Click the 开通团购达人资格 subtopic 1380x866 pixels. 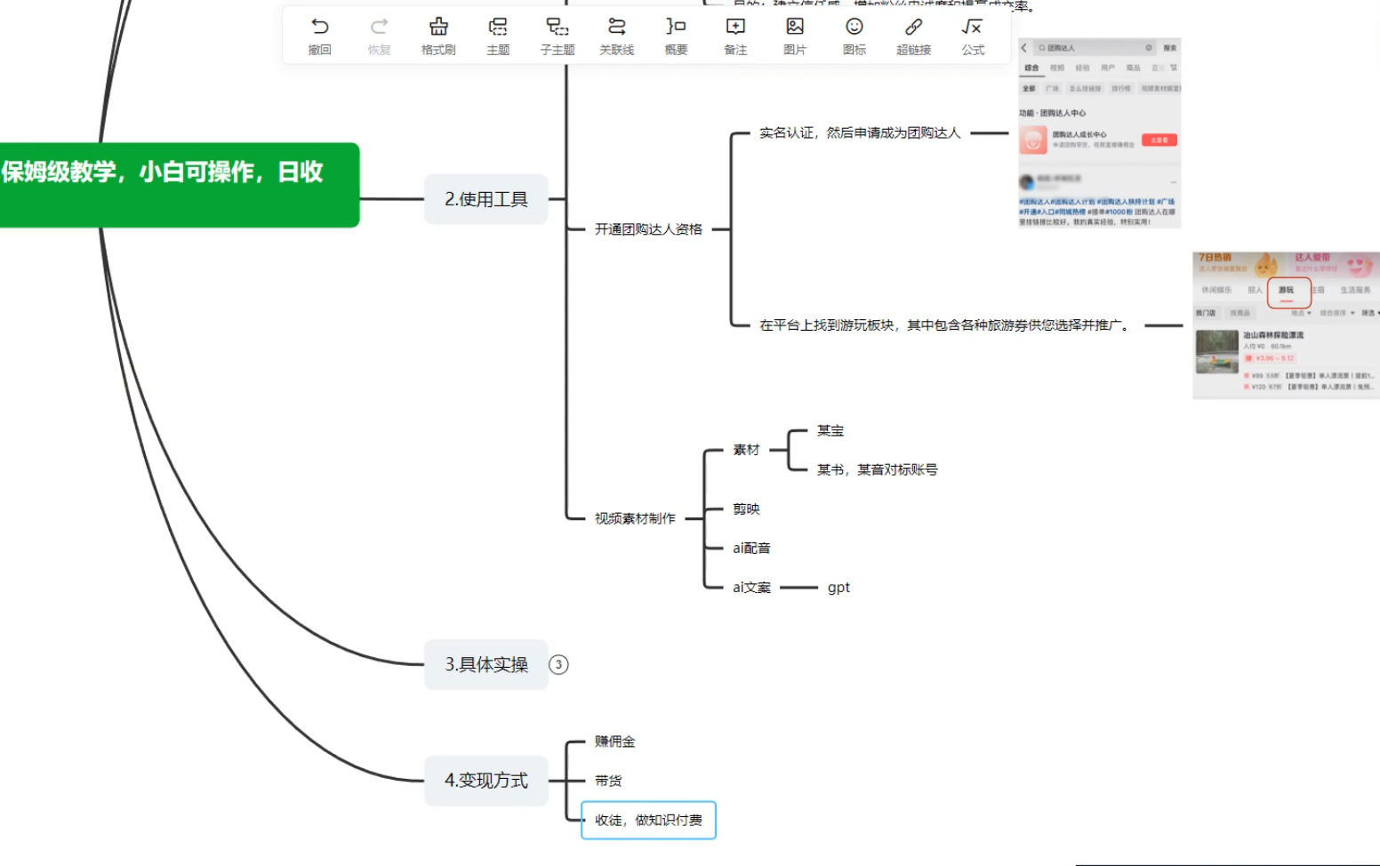pos(648,229)
